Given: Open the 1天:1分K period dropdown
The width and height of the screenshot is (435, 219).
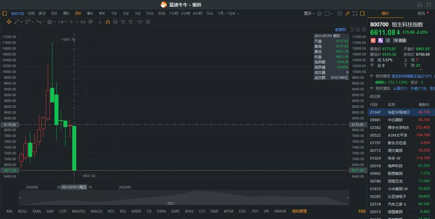Looking at the screenshot, I should click(x=228, y=13).
